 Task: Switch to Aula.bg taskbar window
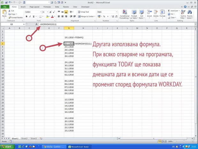[x=54, y=147]
